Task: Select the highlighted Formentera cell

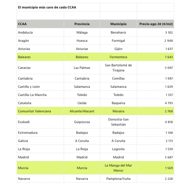Action: tap(118, 57)
